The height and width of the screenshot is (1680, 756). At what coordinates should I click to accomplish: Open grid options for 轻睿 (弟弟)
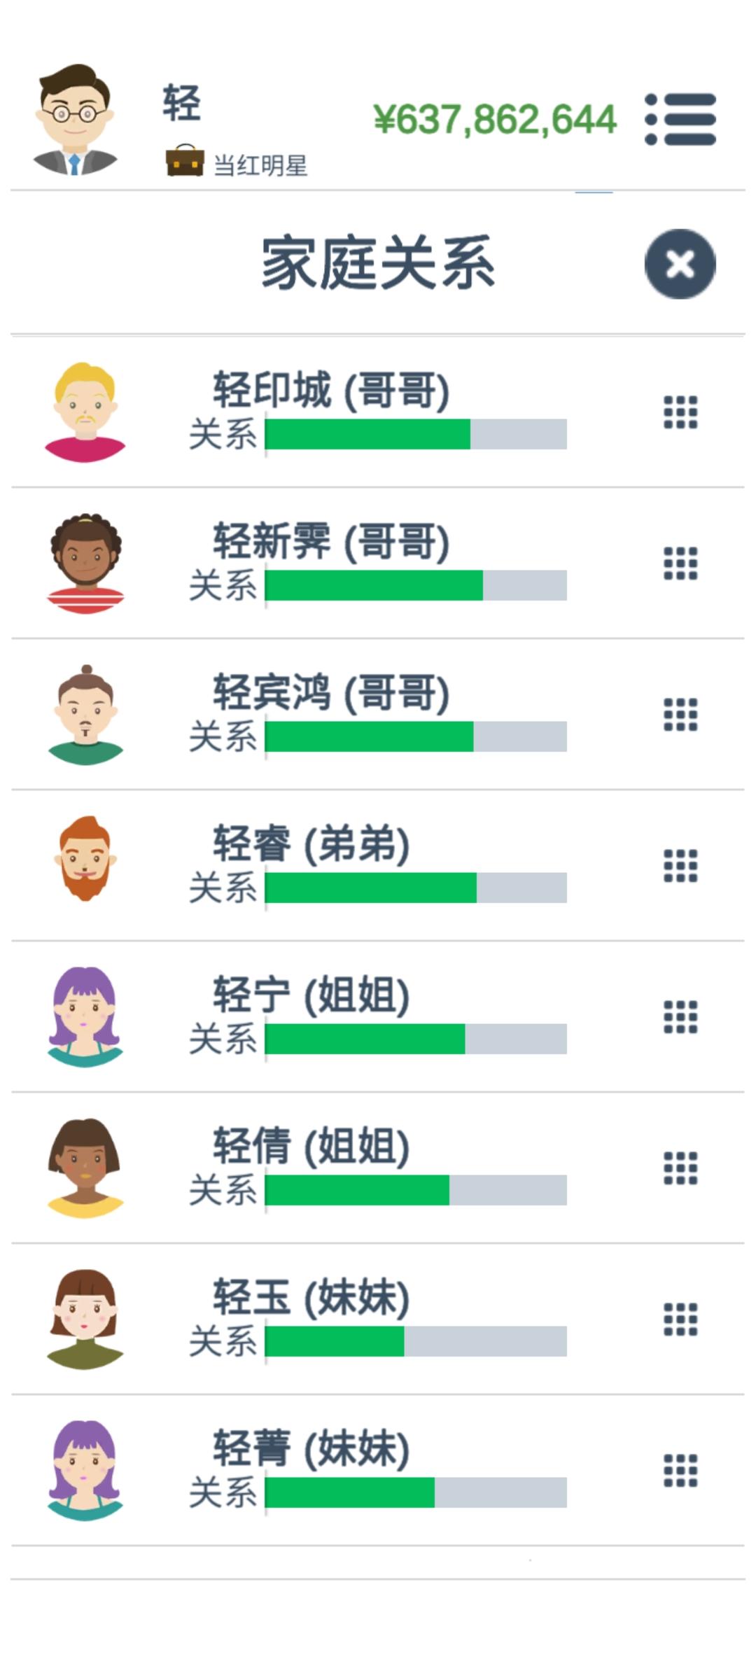tap(680, 866)
